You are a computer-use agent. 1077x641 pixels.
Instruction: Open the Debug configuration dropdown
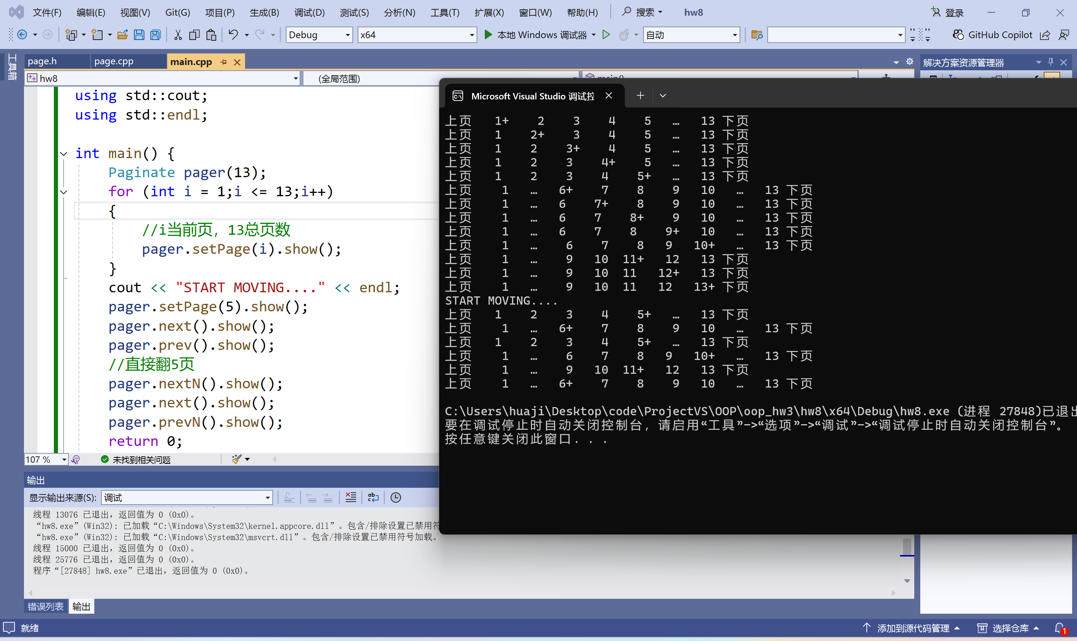coord(348,35)
